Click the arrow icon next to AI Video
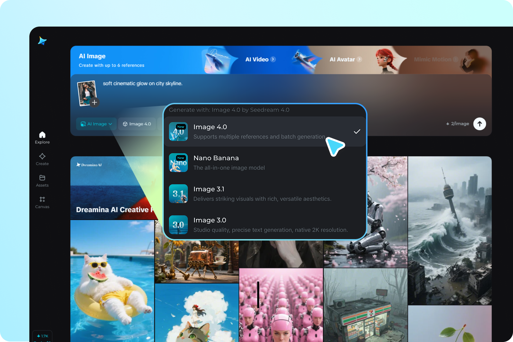 [x=273, y=59]
